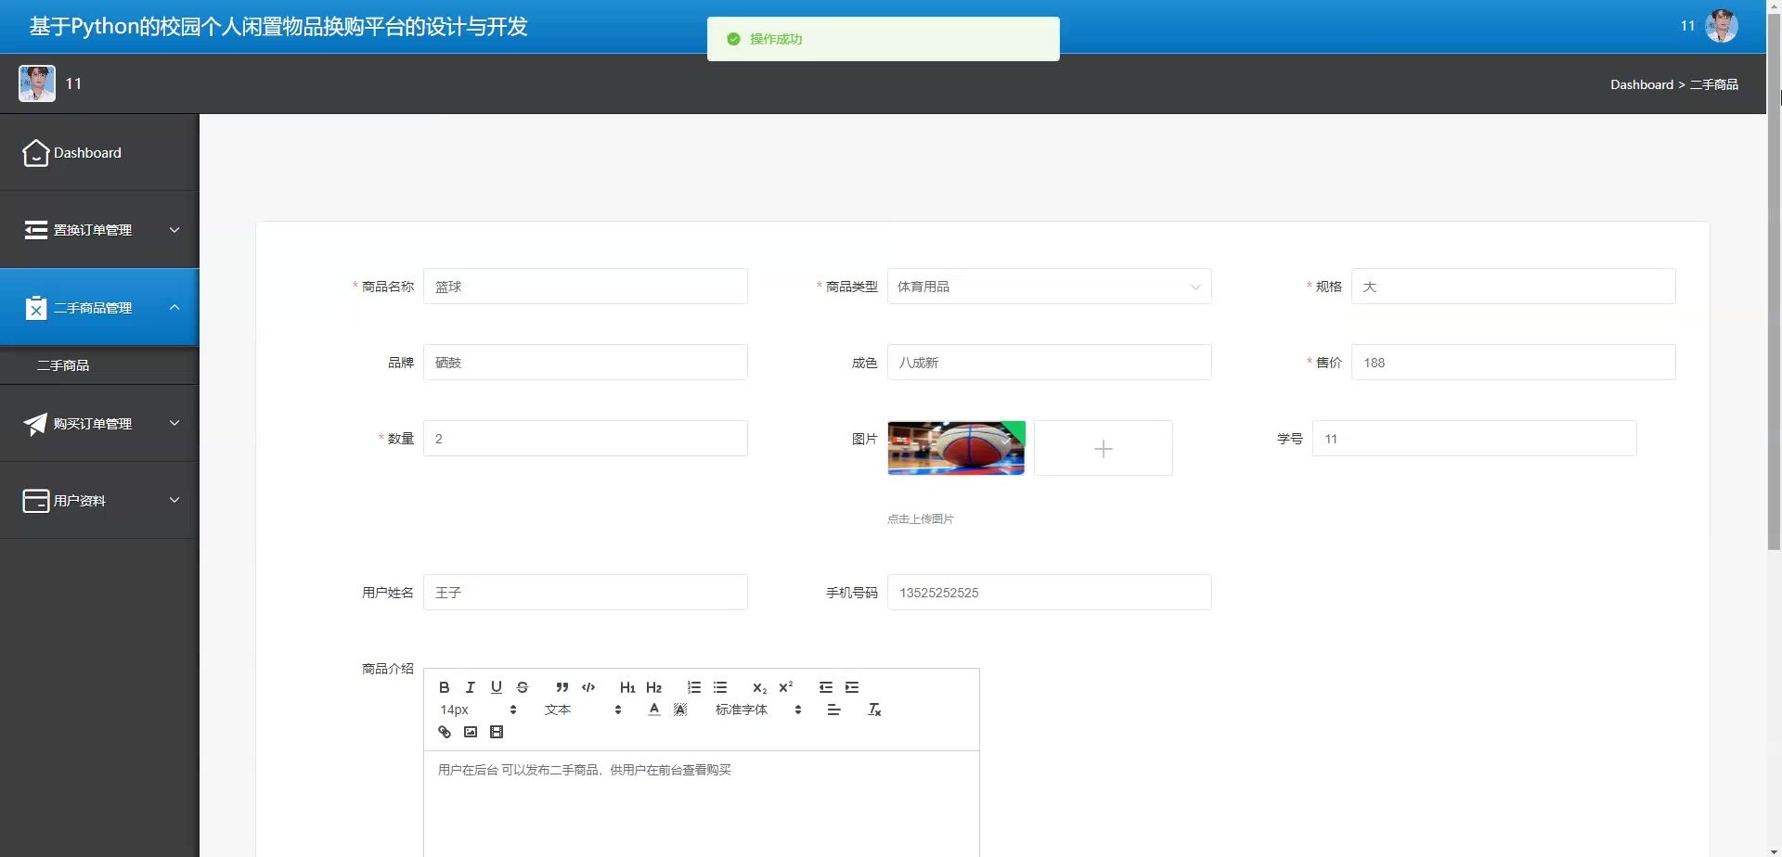Expand the 置换订单管理 menu chevron
The width and height of the screenshot is (1782, 857).
(174, 230)
